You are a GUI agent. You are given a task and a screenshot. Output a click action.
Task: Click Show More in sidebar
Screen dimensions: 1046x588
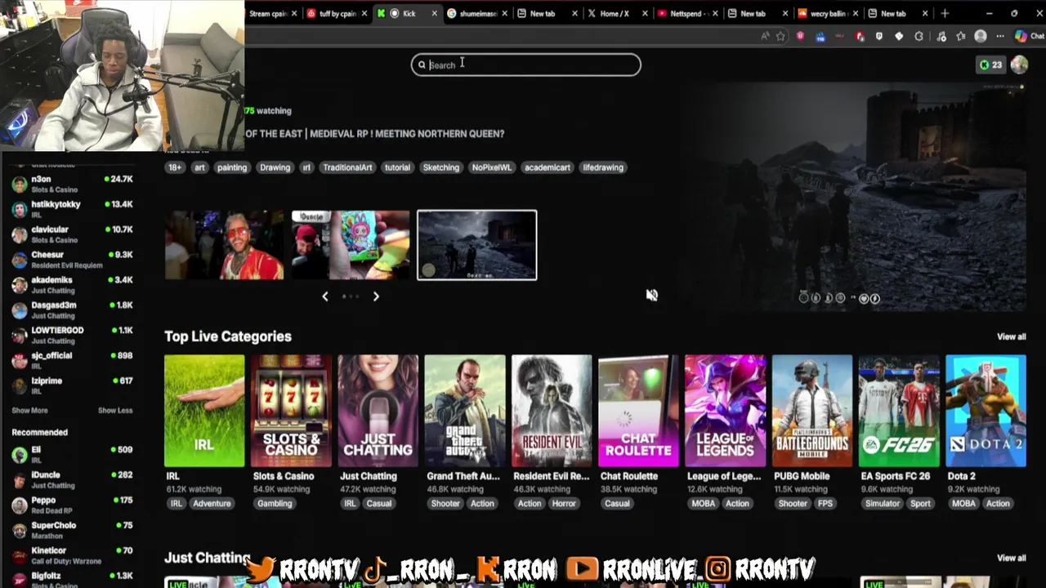pos(29,411)
